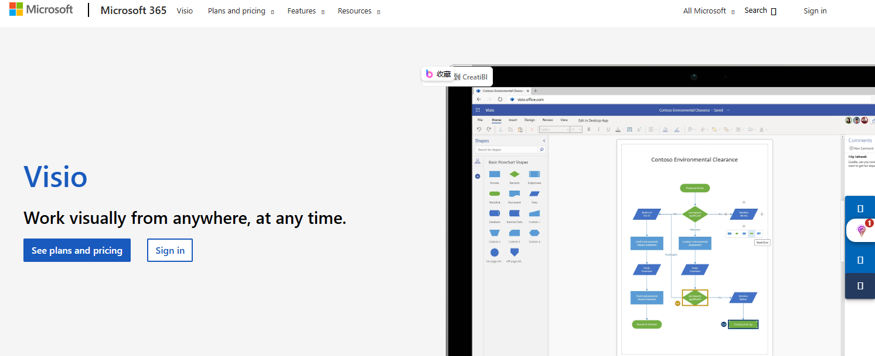Expand the Features menu
Image resolution: width=875 pixels, height=356 pixels.
click(x=306, y=11)
